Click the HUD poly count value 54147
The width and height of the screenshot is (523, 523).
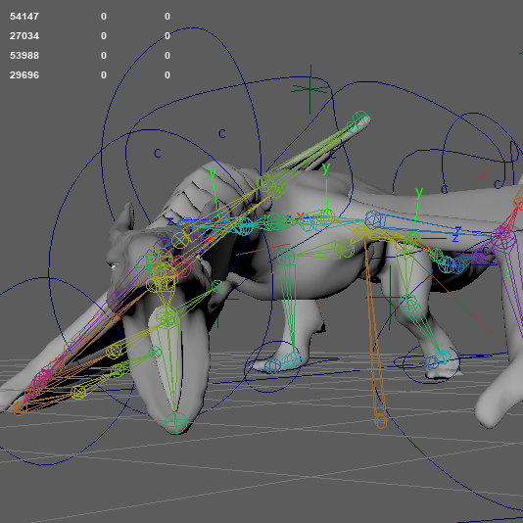click(24, 17)
